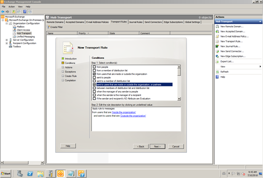Select Client Access node in tree
263x178 pixels.
(x=23, y=30)
